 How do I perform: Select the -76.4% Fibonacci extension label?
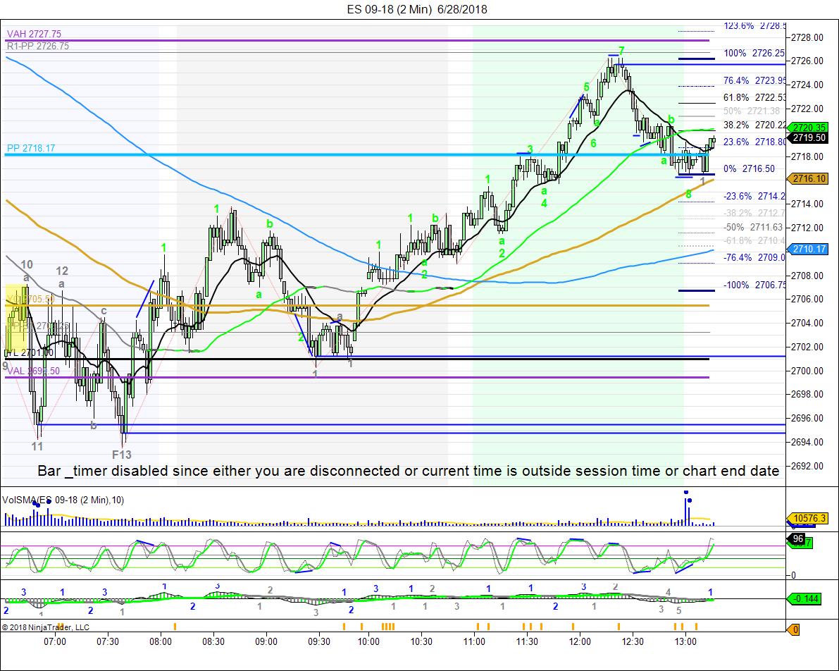pos(754,257)
